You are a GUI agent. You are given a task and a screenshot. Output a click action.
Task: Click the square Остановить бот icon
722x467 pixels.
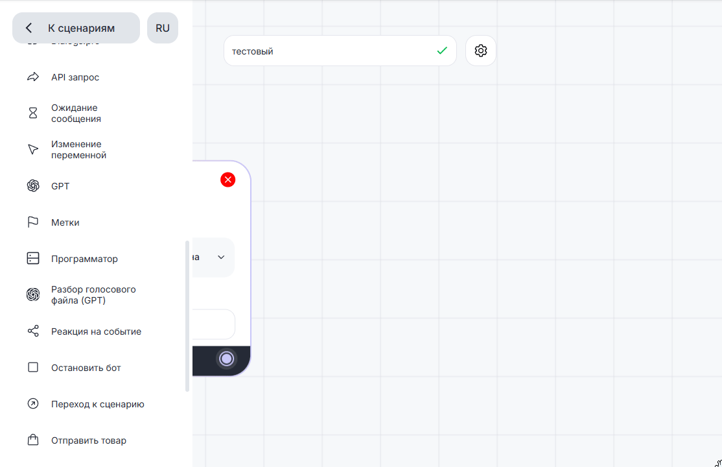33,368
